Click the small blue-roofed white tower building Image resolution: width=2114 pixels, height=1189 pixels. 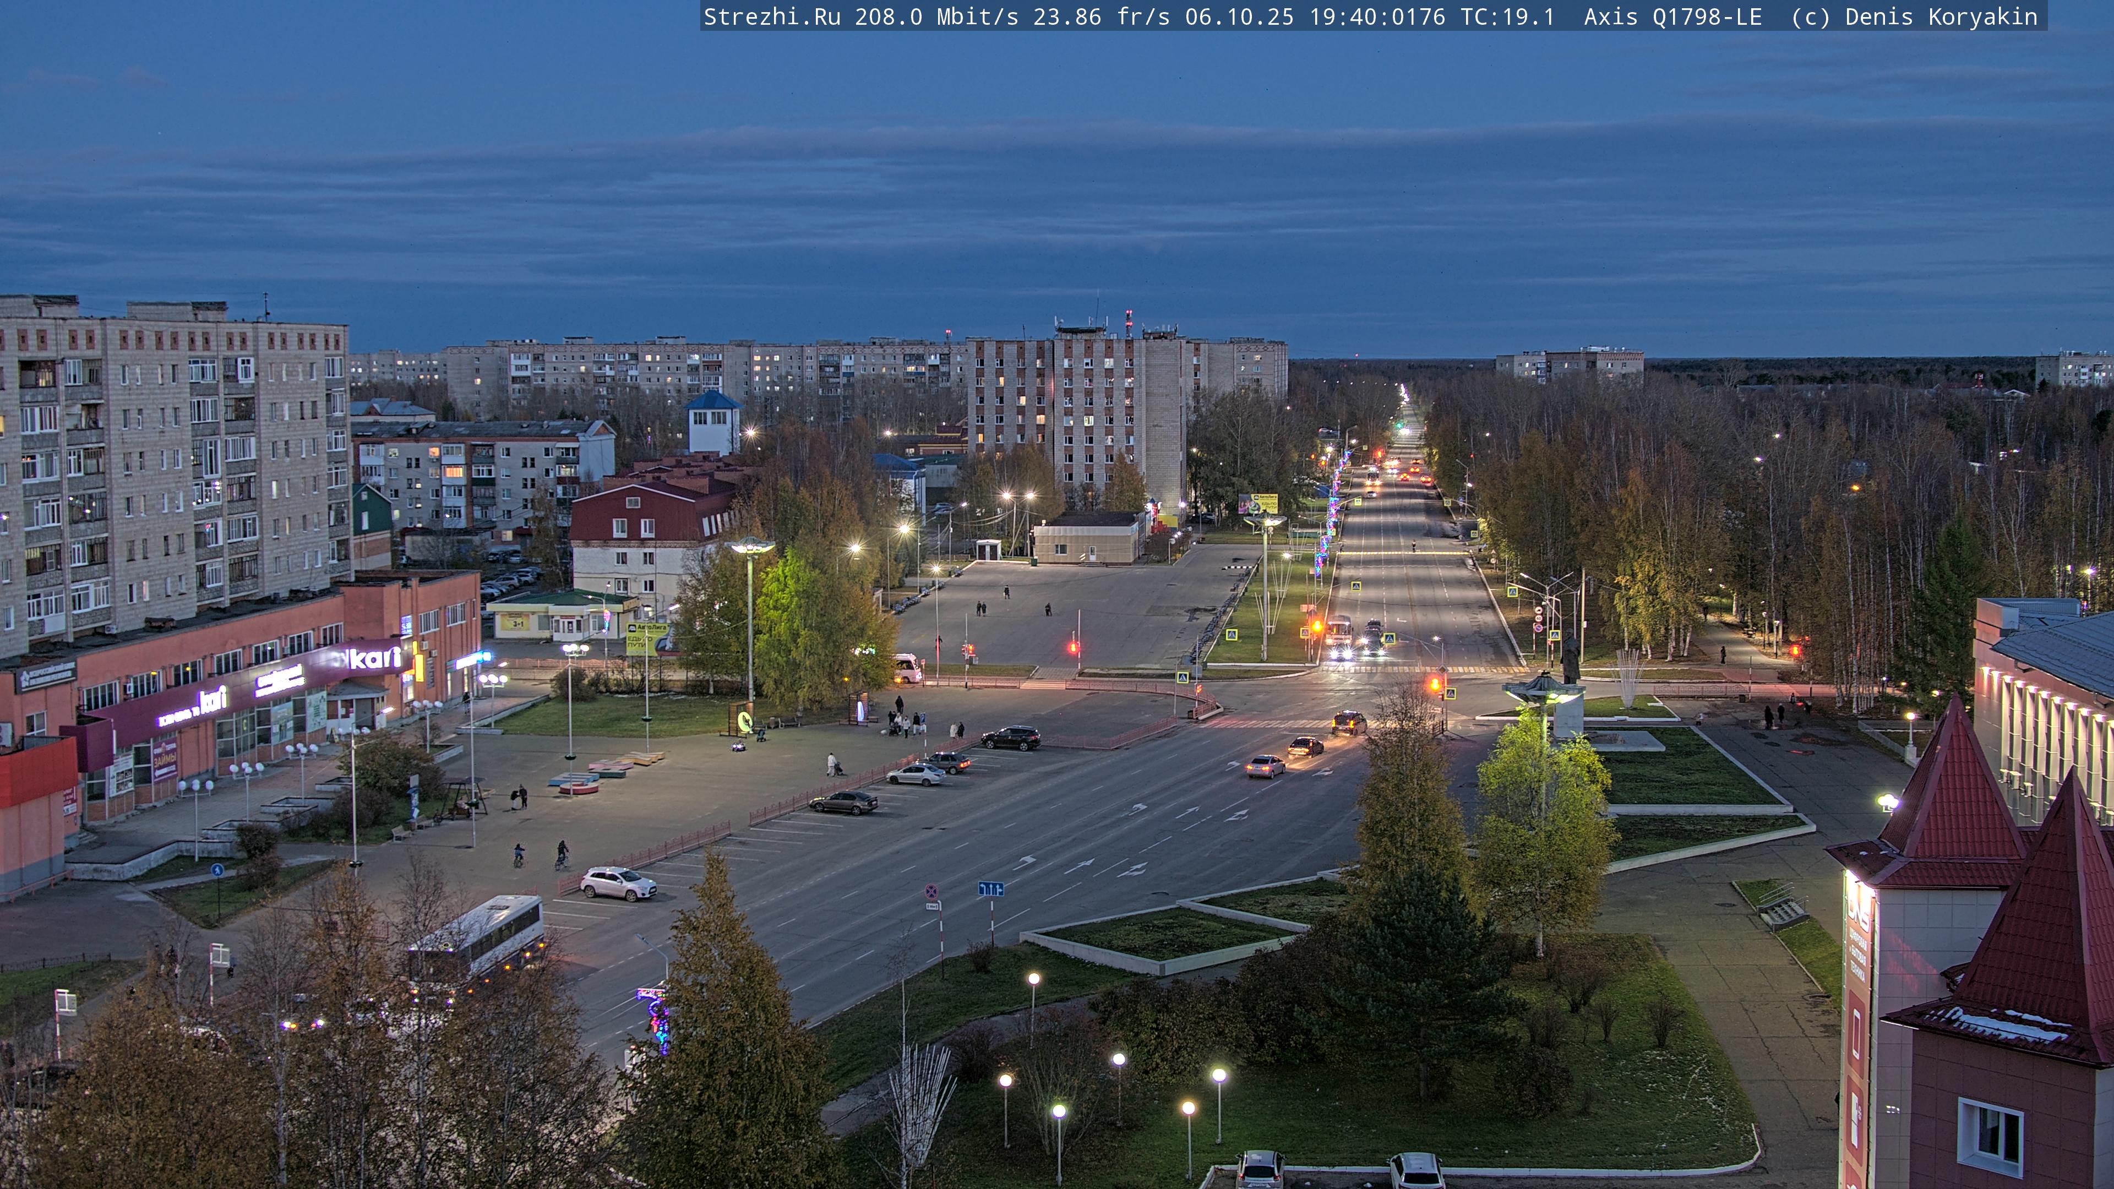tap(712, 422)
